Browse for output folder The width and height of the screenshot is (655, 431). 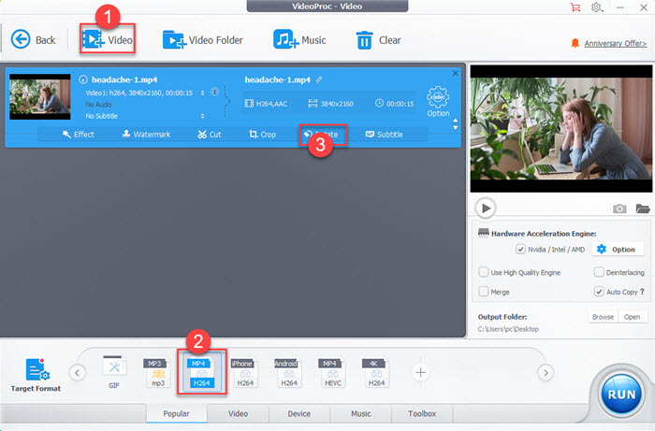[603, 317]
